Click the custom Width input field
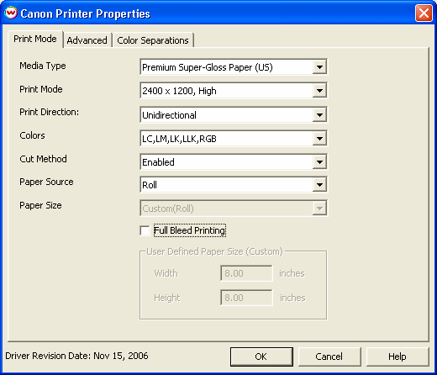 point(246,273)
